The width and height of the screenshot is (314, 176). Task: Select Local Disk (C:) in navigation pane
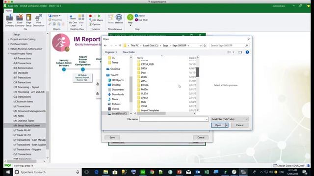117,113
